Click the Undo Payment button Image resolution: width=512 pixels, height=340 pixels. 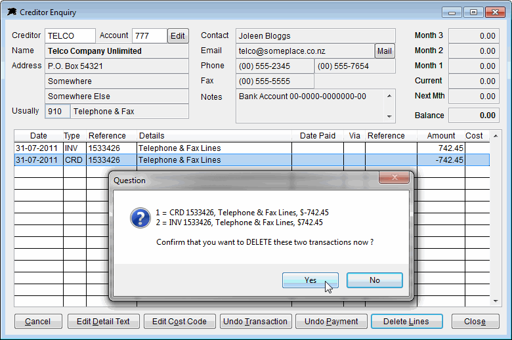coord(331,322)
